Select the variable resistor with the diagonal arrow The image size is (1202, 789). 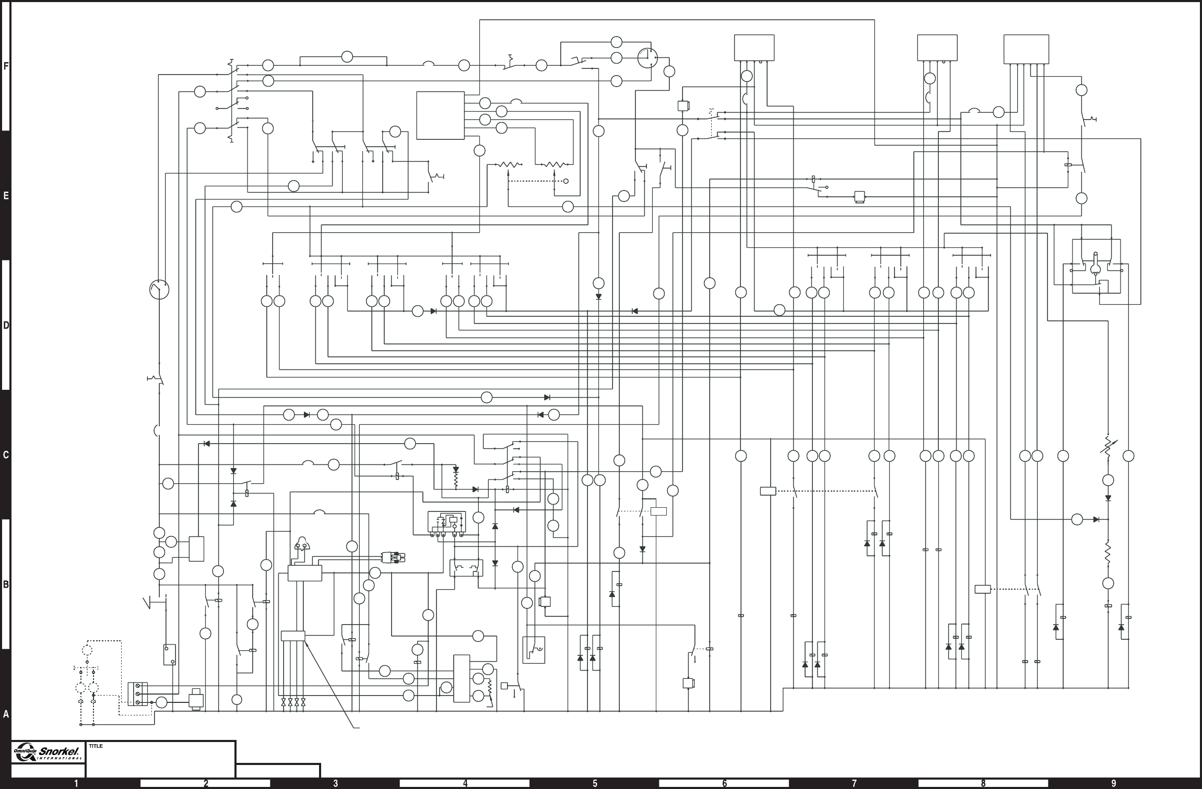1108,447
